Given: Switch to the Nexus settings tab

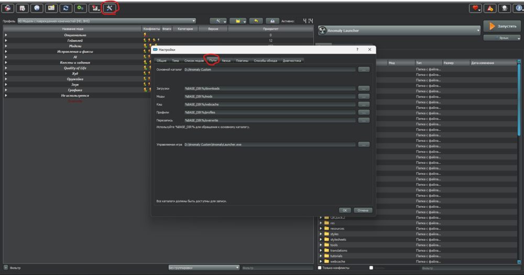Looking at the screenshot, I should pyautogui.click(x=226, y=61).
